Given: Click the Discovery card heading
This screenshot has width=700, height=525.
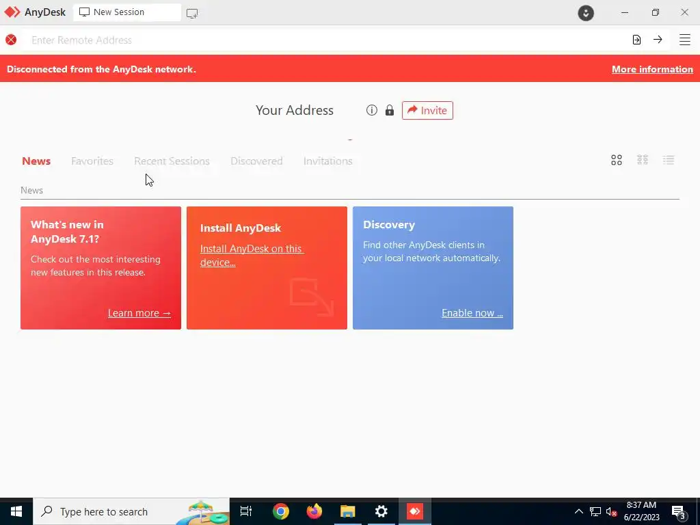Looking at the screenshot, I should point(389,224).
